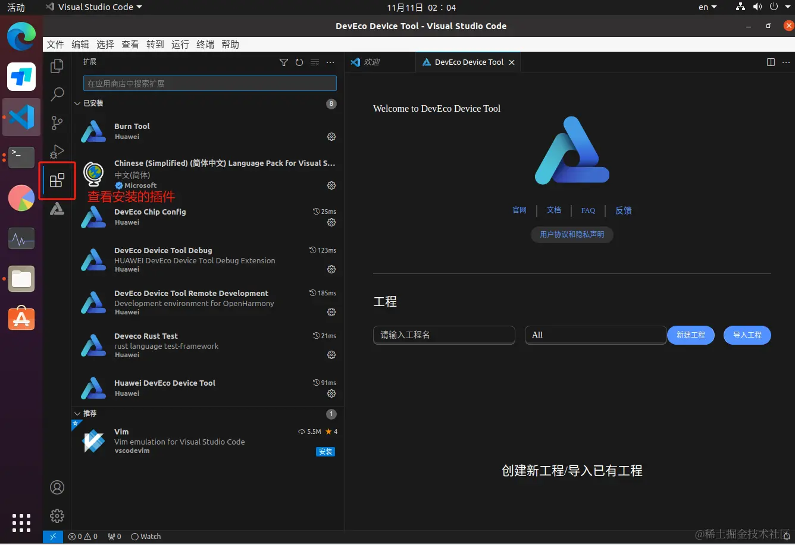Open the 终端 menu
This screenshot has width=795, height=545.
click(205, 45)
